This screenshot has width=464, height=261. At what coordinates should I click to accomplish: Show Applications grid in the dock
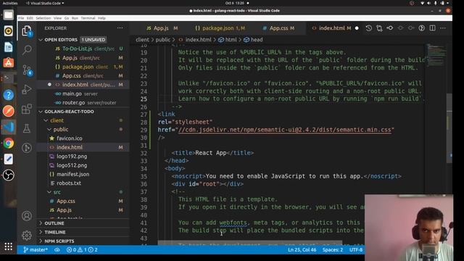tap(8, 246)
